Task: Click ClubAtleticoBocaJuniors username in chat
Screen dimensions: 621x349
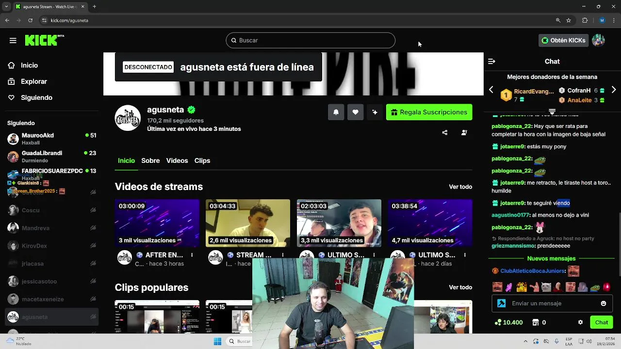Action: point(532,271)
